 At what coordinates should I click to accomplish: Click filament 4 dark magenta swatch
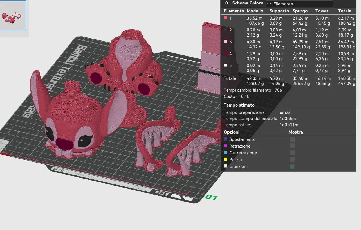225,53
